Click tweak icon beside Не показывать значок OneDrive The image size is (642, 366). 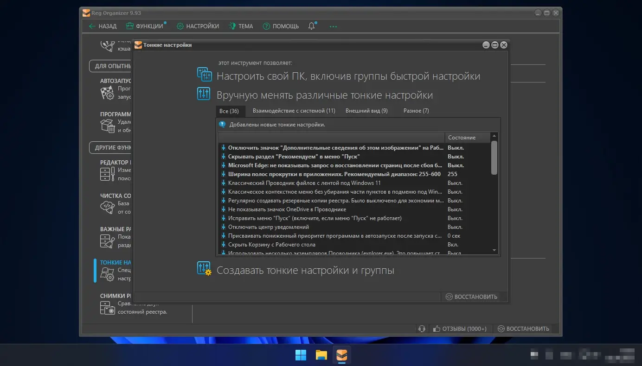223,209
